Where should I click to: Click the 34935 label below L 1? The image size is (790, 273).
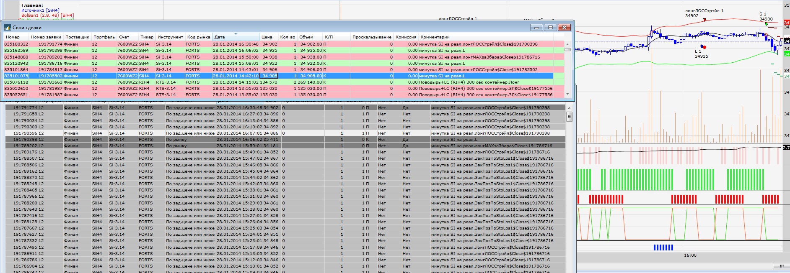click(x=701, y=56)
